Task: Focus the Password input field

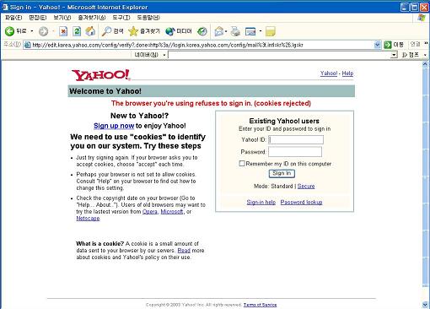Action: click(295, 152)
